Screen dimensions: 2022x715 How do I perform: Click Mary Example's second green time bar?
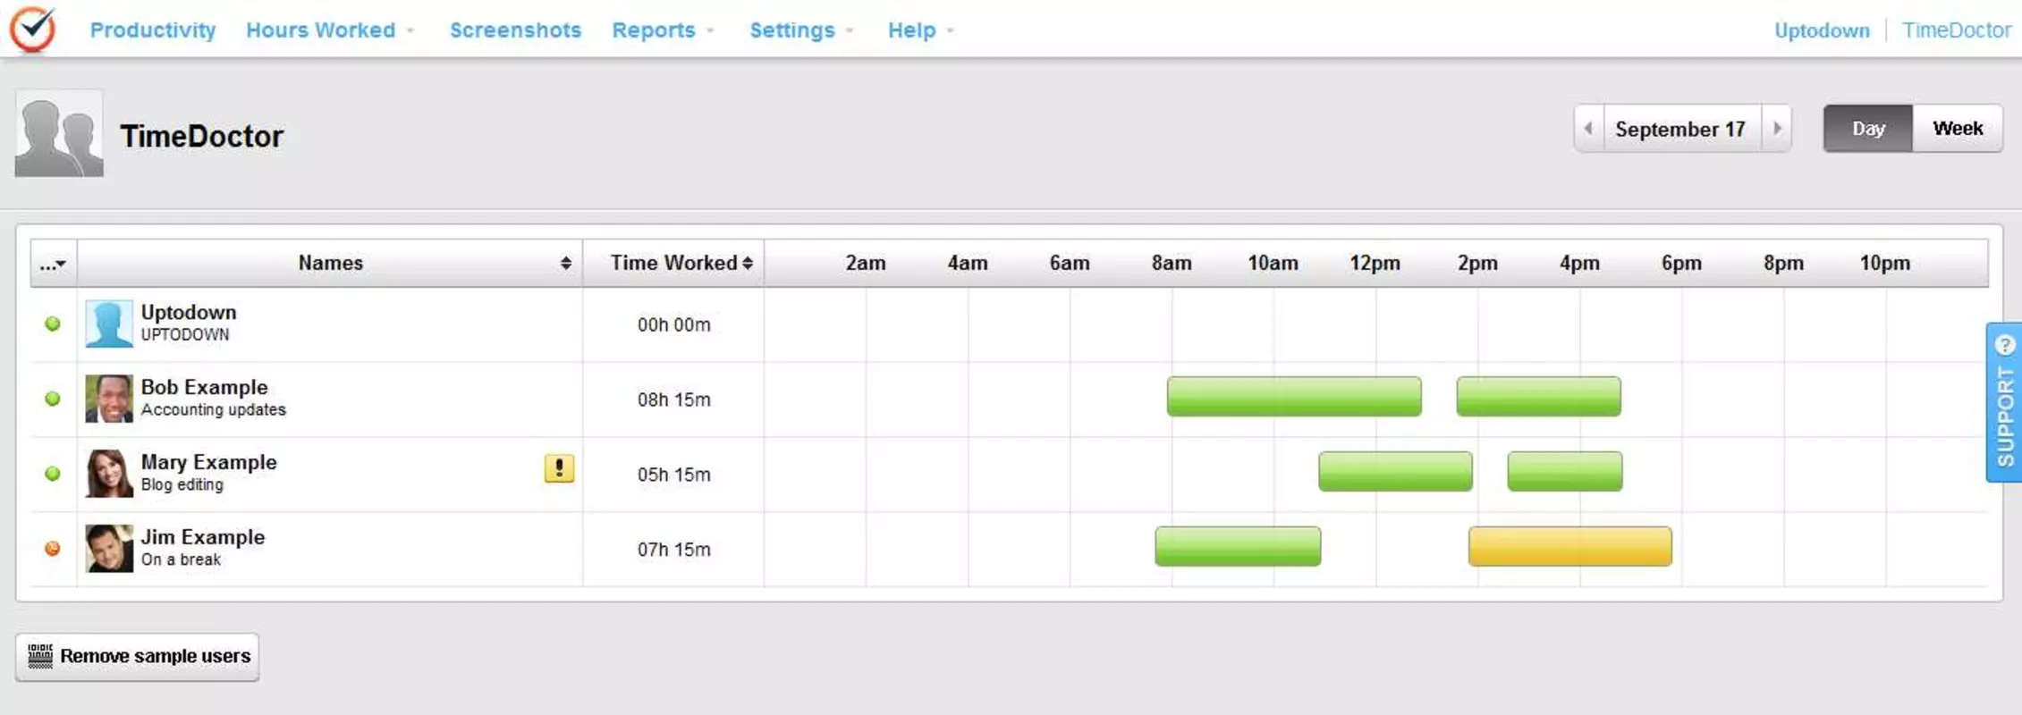[x=1565, y=472]
